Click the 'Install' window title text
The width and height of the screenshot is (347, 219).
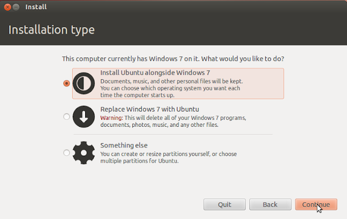(x=36, y=7)
